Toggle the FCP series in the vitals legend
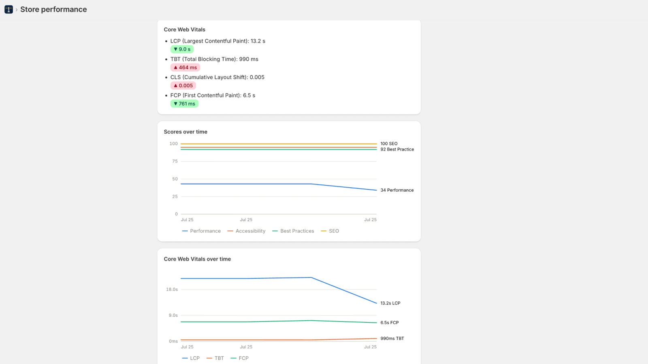The height and width of the screenshot is (364, 648). 239,358
